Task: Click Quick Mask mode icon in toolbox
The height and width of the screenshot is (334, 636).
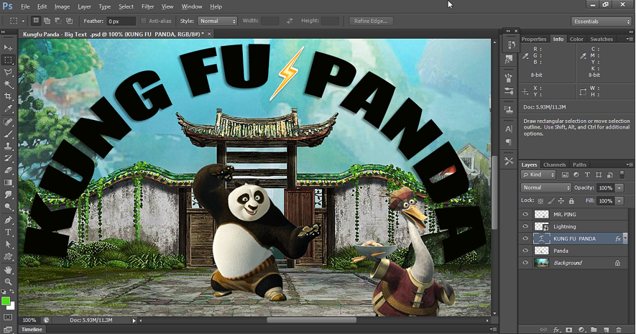Action: [8, 317]
